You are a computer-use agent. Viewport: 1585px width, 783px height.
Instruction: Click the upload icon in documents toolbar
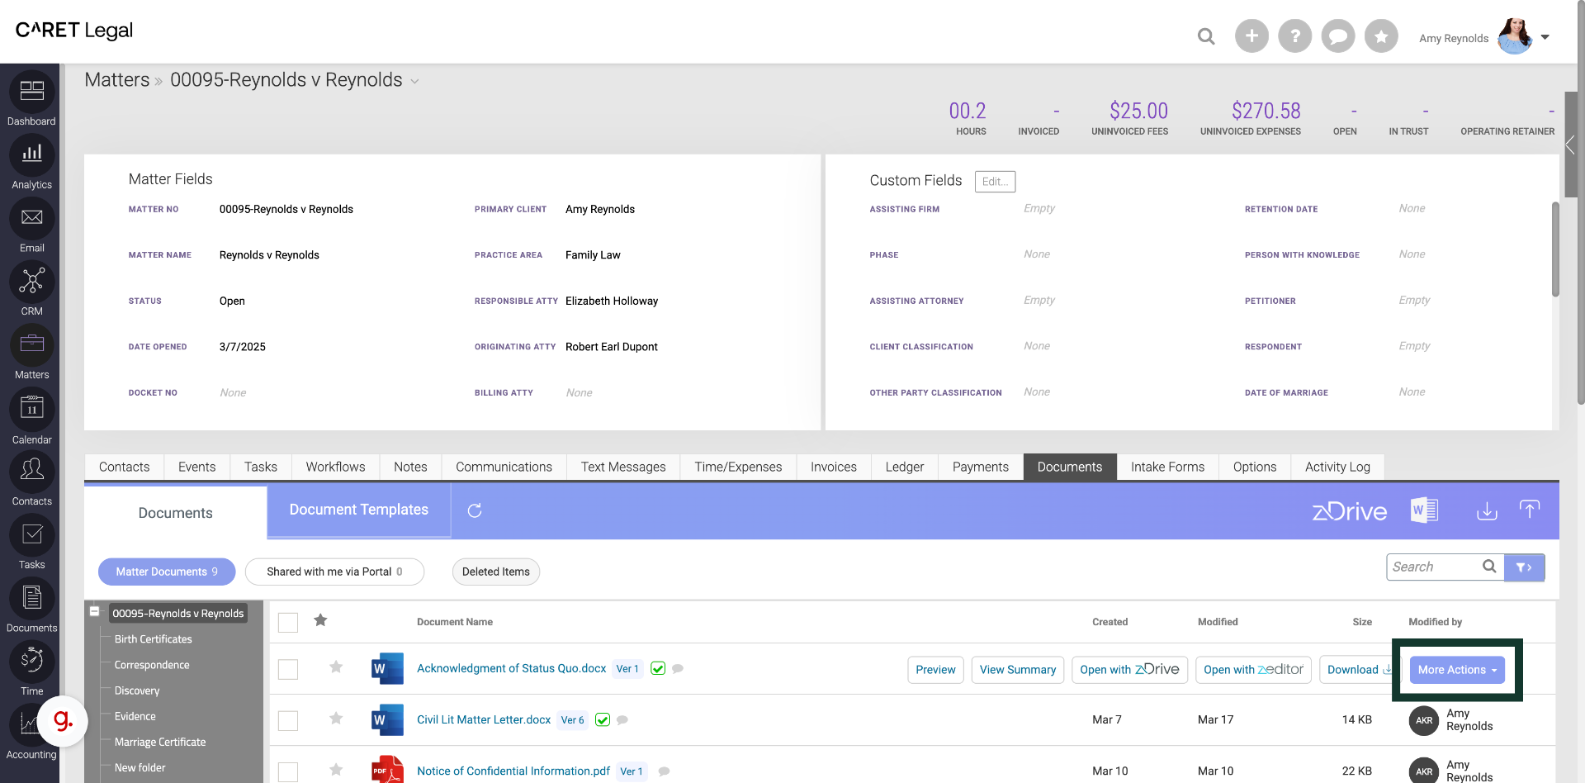[1530, 510]
